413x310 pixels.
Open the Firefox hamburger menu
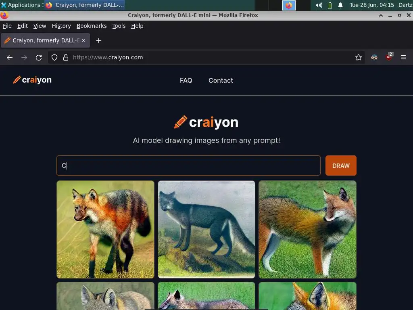point(403,57)
